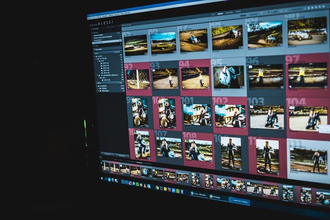This screenshot has height=220, width=330.
Task: Click the Import button below the left panel
Action: 108,154
